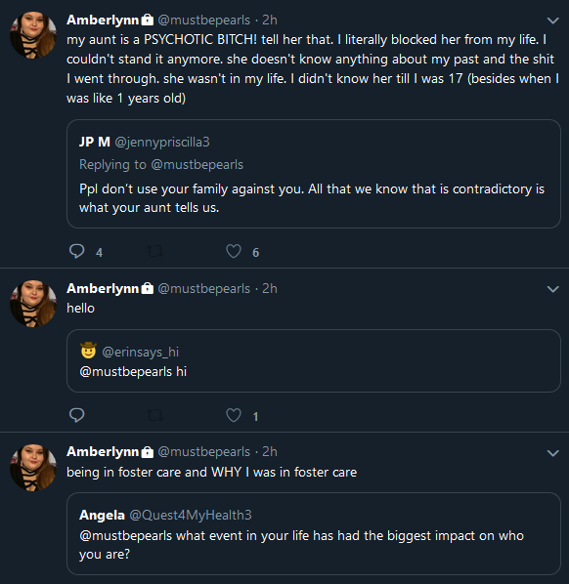The width and height of the screenshot is (569, 584).
Task: Expand the "hello" tweet options chevron
Action: tap(552, 289)
